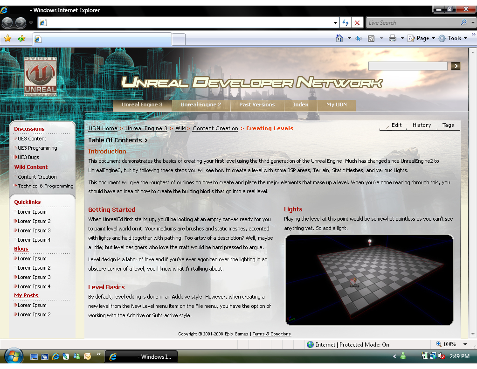Viewport: 477px width, 369px height.
Task: Go to the home page via house icon
Action: tap(339, 38)
